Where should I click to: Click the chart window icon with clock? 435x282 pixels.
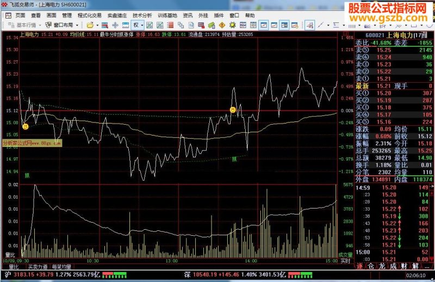coord(295,25)
